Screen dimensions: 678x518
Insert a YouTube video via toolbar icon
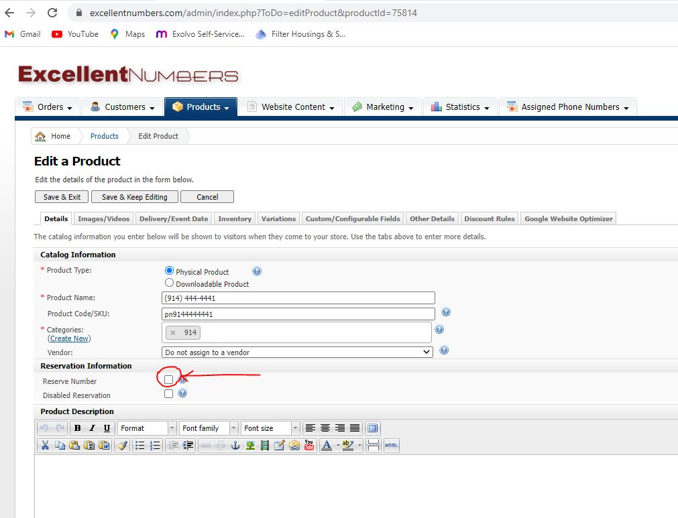coord(308,446)
